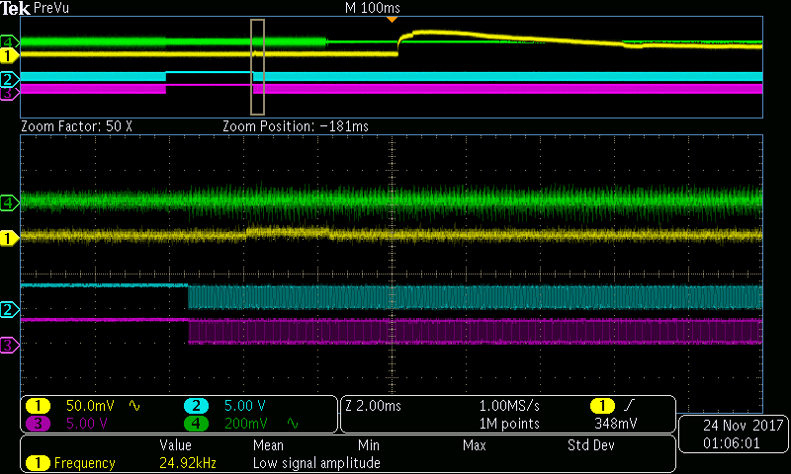The height and width of the screenshot is (474, 791).
Task: Click trigger source channel 1 badge
Action: click(x=602, y=406)
